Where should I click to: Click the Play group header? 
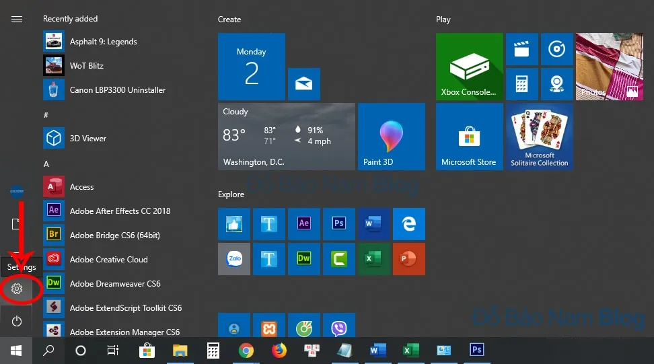(443, 20)
